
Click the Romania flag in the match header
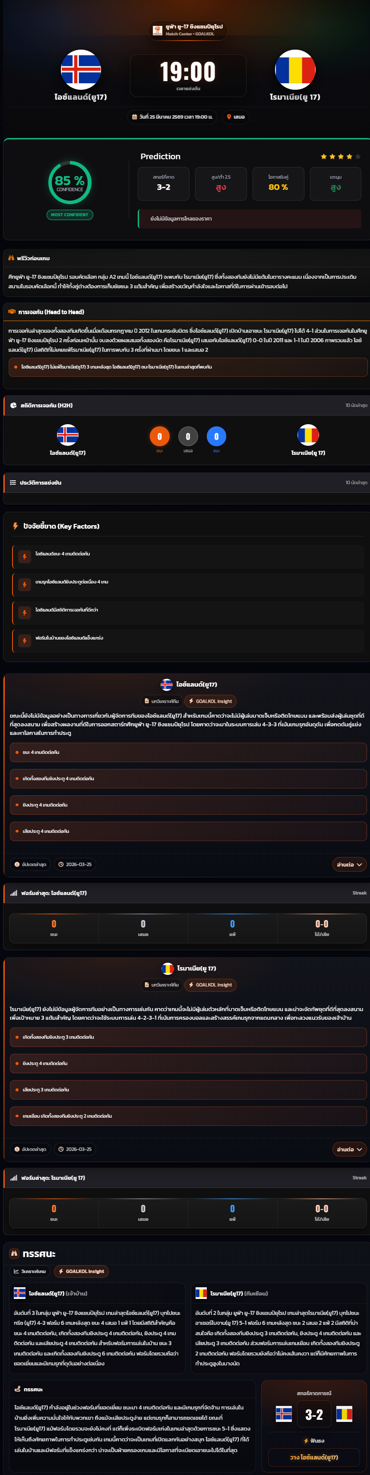click(x=295, y=70)
